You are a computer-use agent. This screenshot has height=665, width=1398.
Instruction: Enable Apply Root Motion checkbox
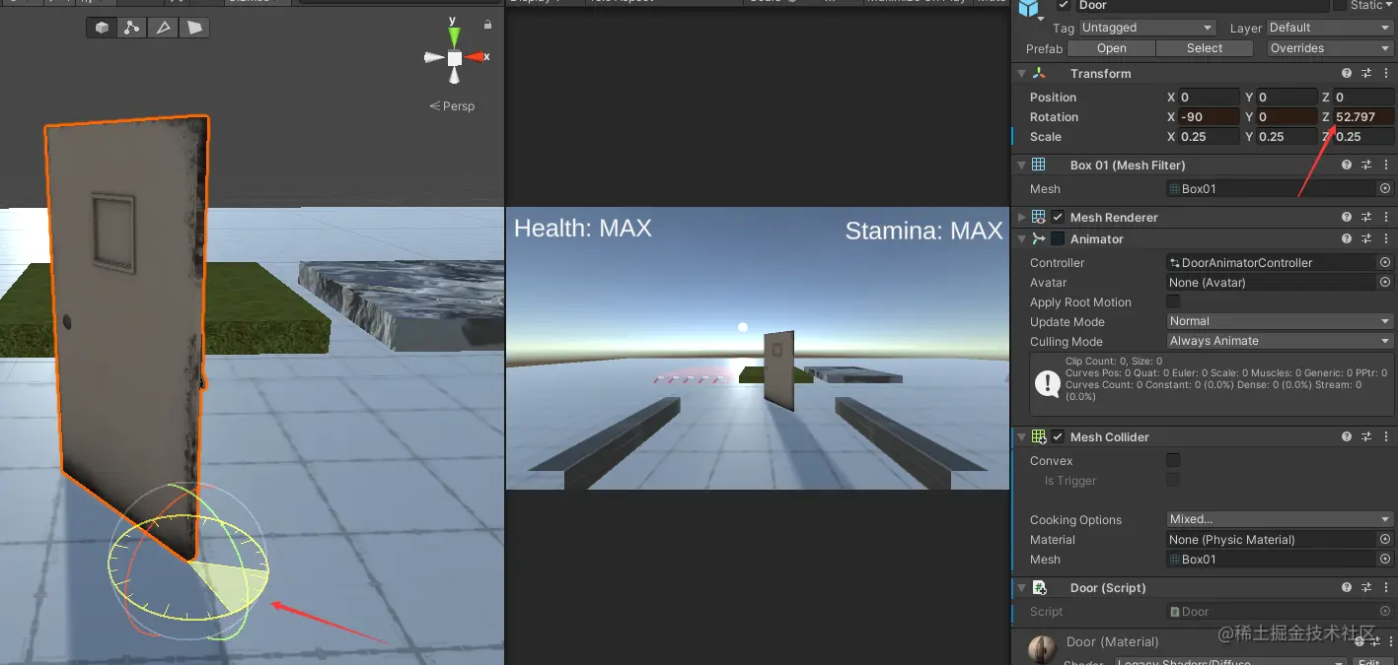tap(1173, 301)
